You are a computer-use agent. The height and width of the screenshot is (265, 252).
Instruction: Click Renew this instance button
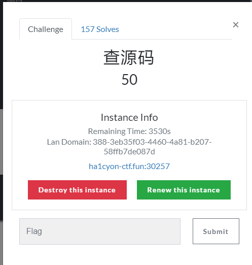(x=184, y=190)
